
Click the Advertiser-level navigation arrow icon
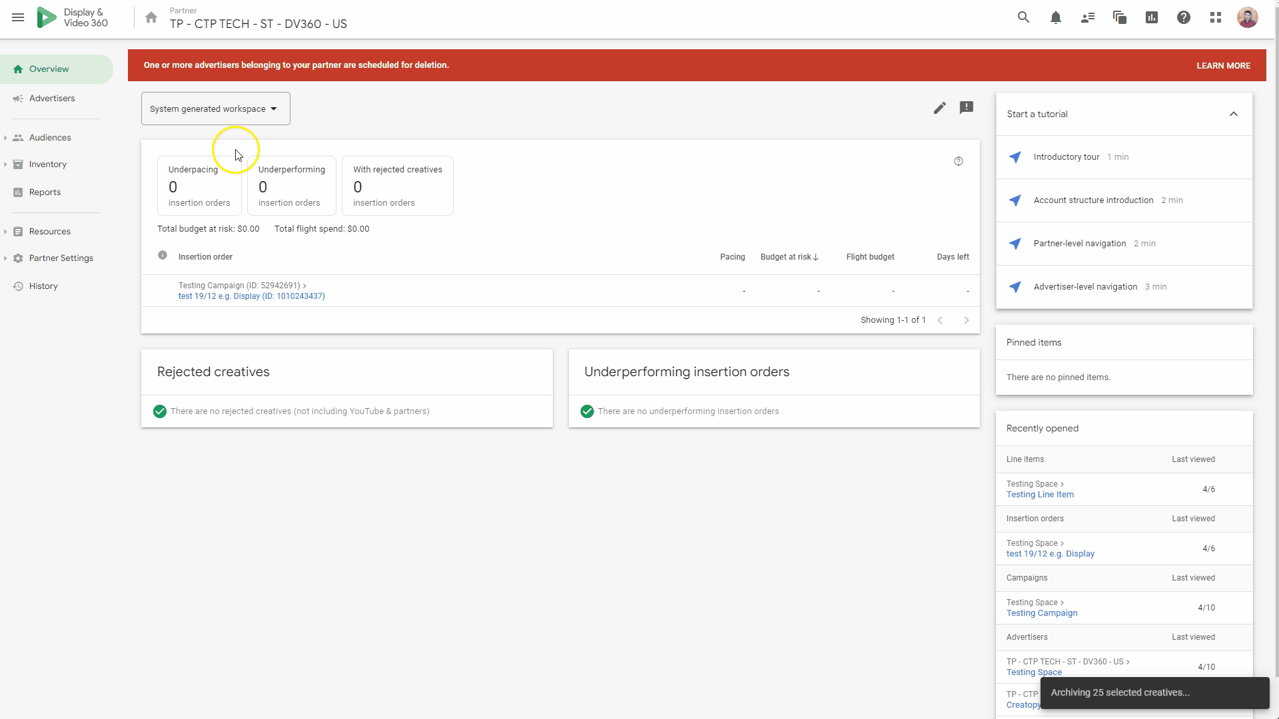point(1015,287)
